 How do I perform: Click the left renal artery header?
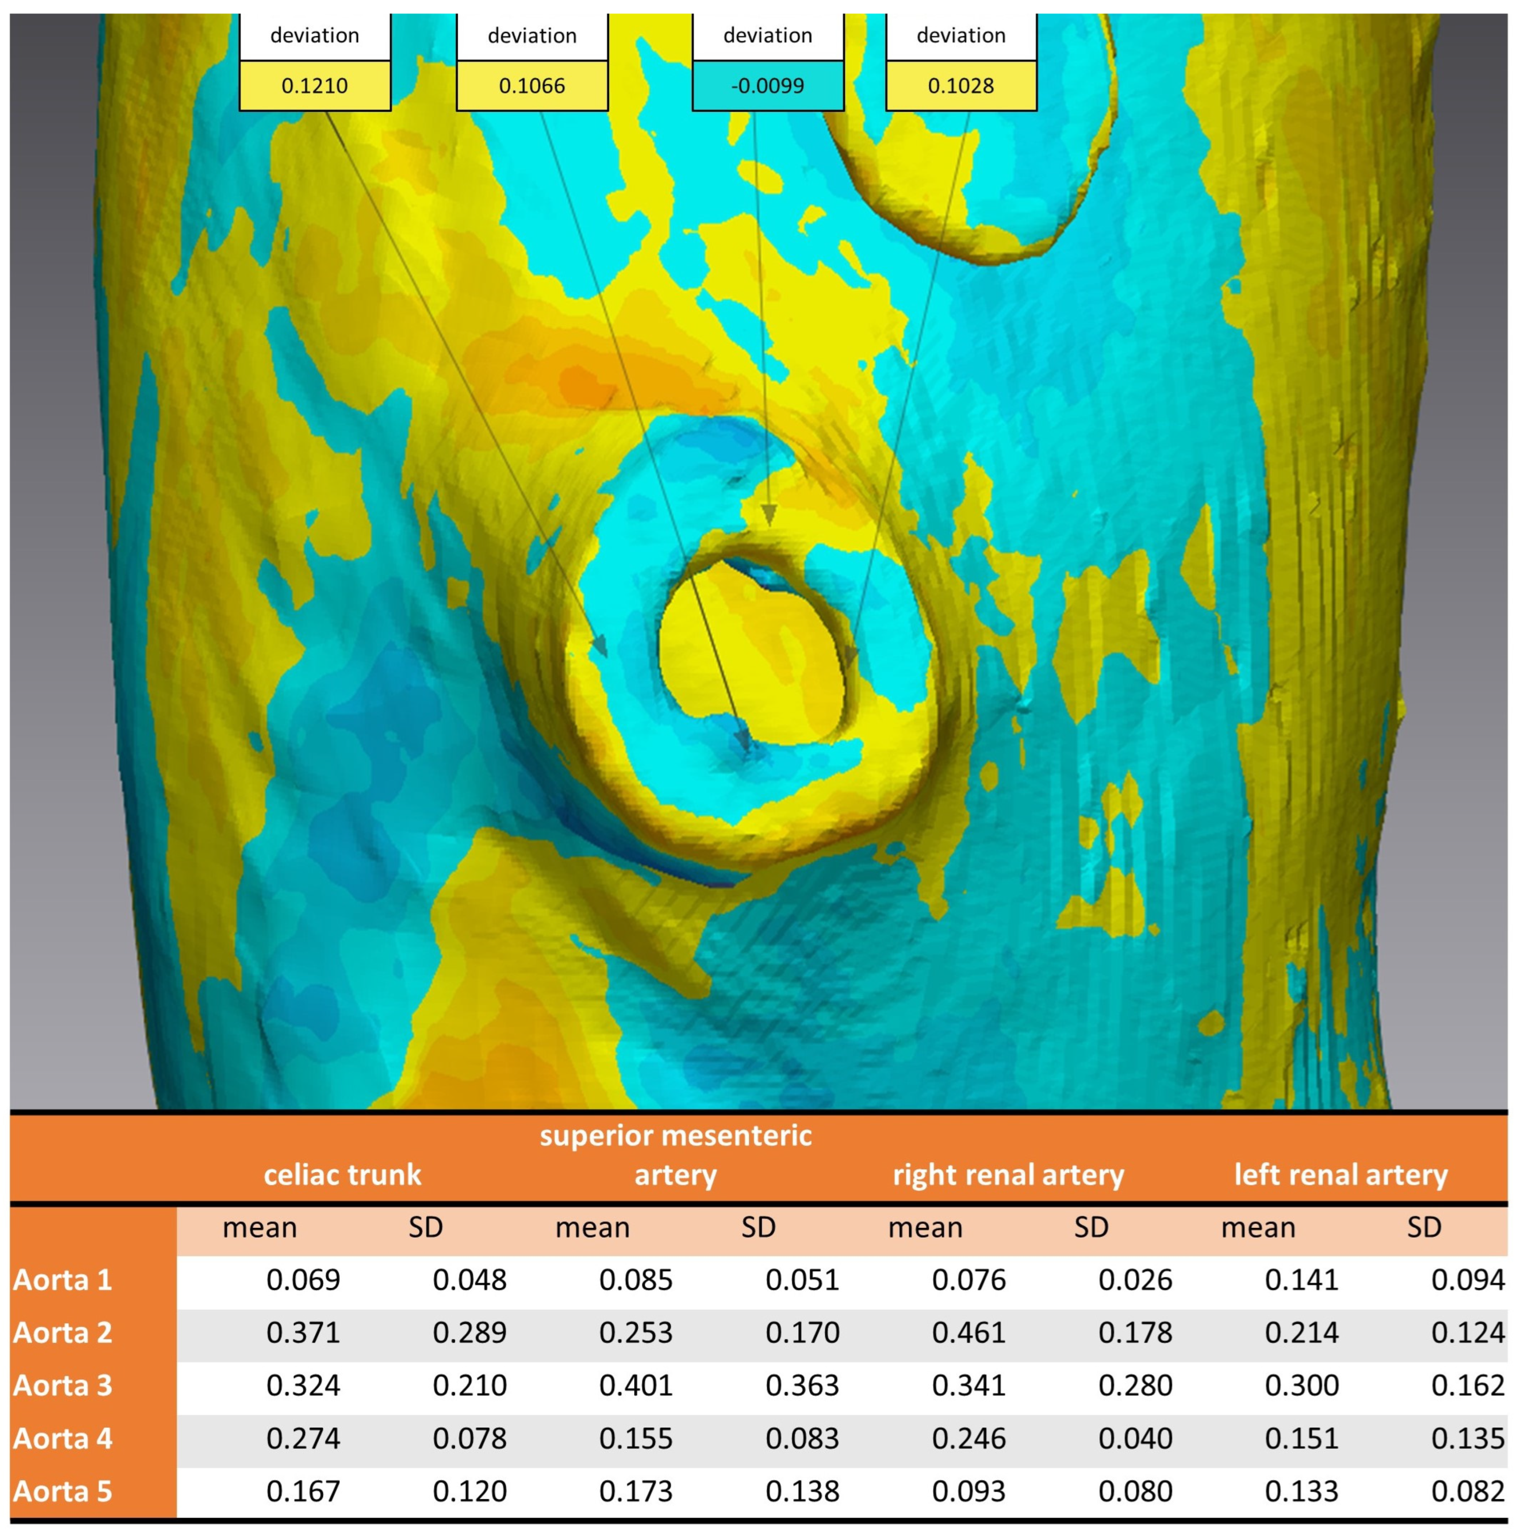tap(1340, 1174)
